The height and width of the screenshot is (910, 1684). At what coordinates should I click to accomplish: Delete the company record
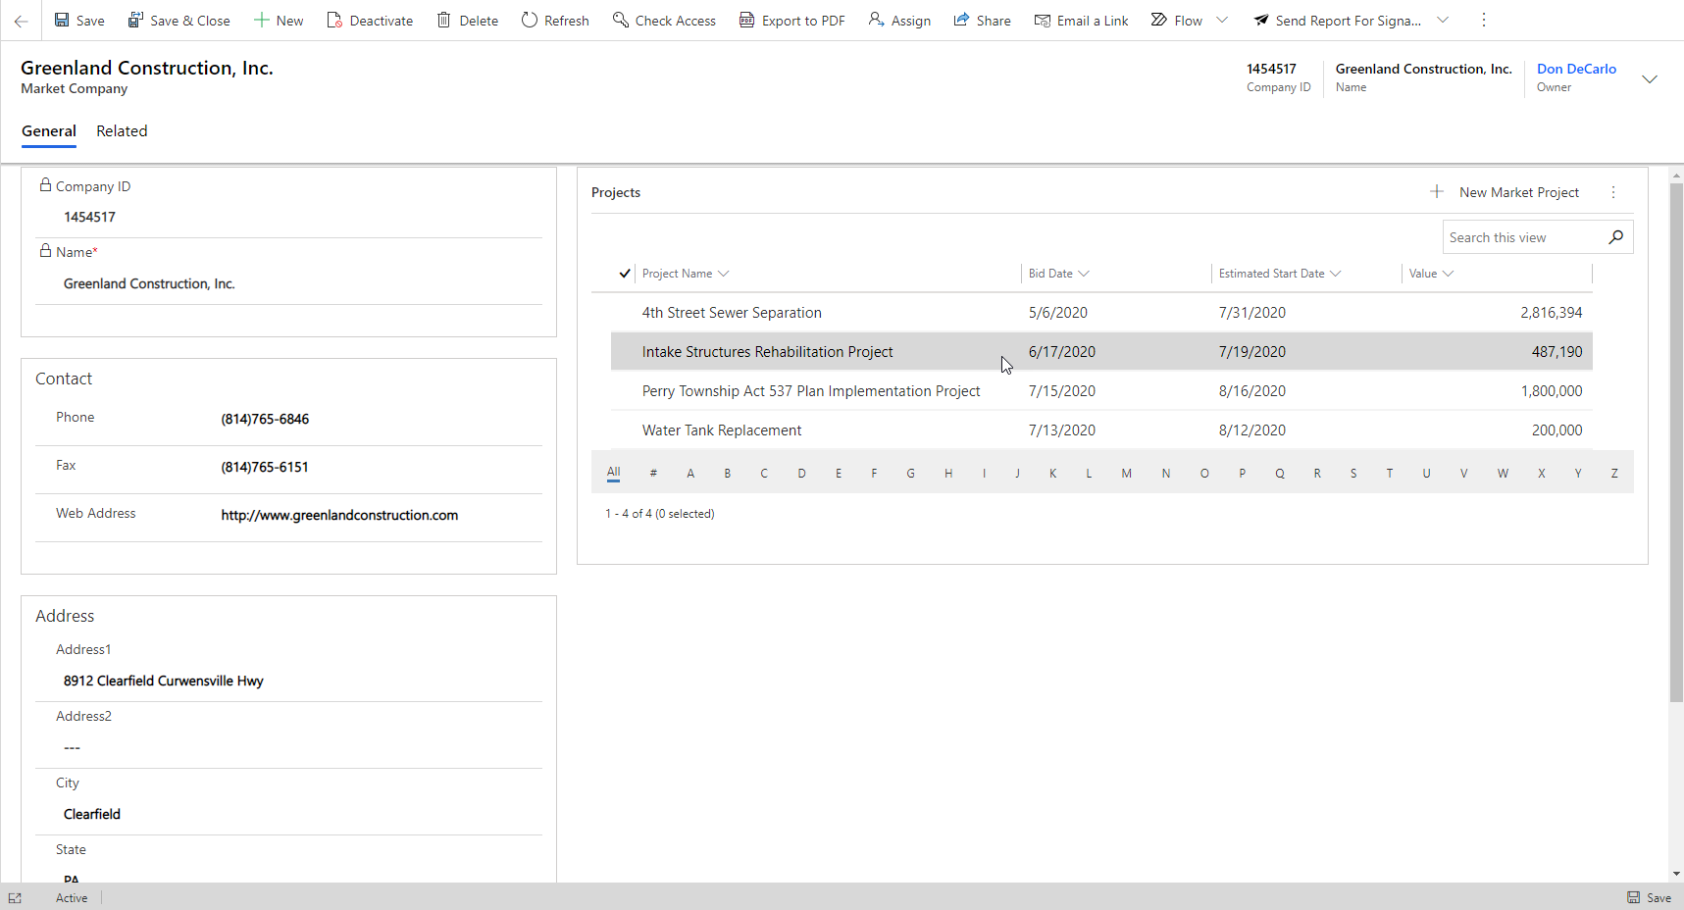(x=468, y=21)
